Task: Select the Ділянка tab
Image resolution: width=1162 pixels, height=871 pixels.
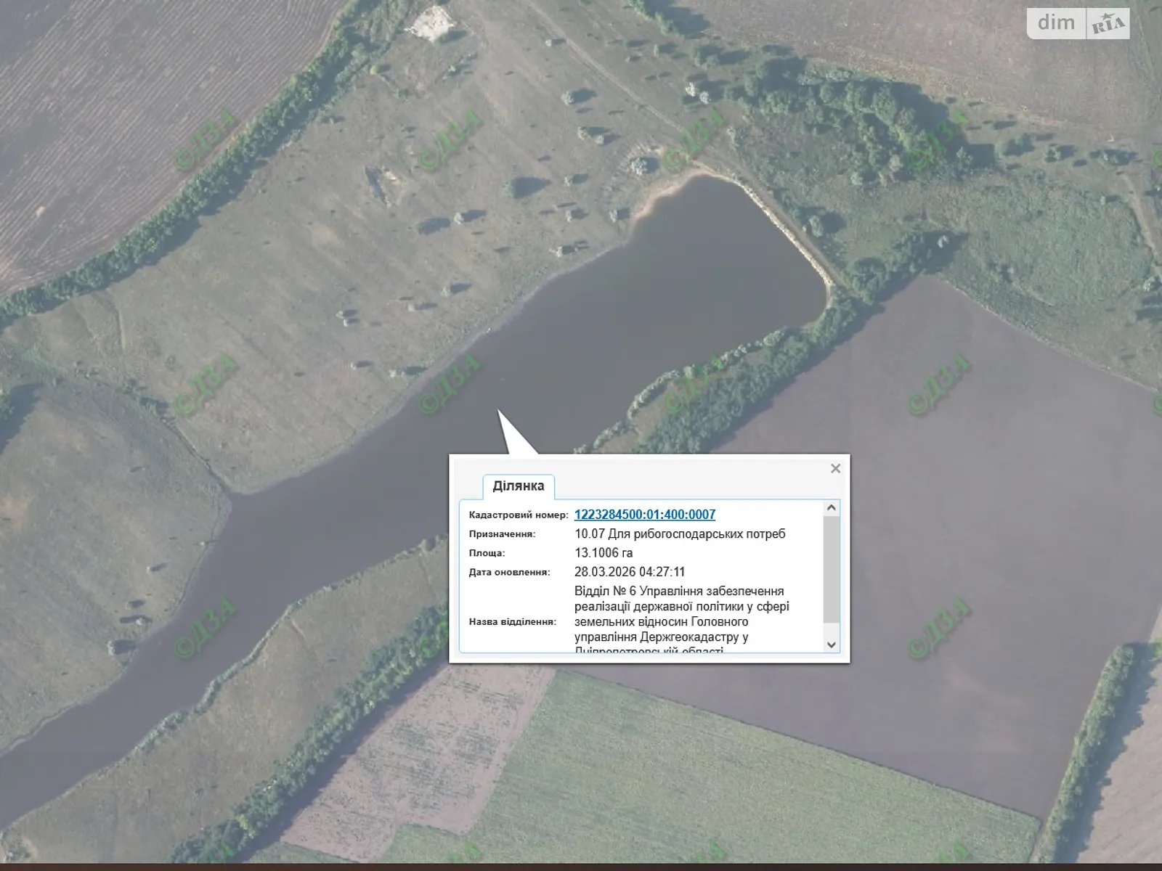Action: 518,486
